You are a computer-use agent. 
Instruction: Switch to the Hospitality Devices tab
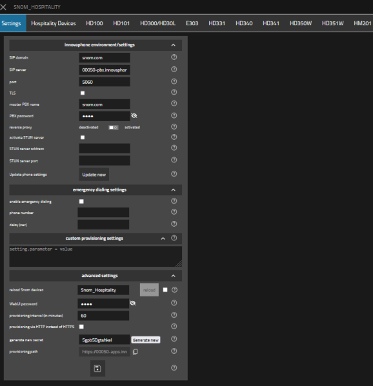pyautogui.click(x=54, y=23)
